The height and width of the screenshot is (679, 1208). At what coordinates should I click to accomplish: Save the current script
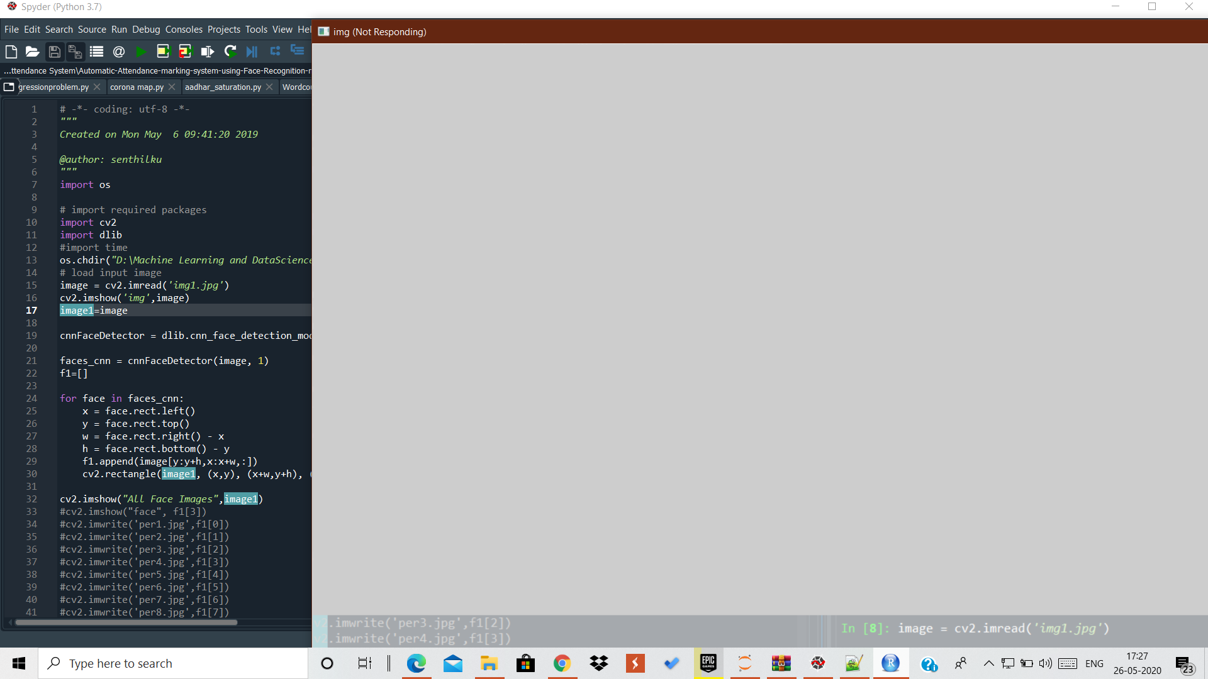click(x=55, y=52)
